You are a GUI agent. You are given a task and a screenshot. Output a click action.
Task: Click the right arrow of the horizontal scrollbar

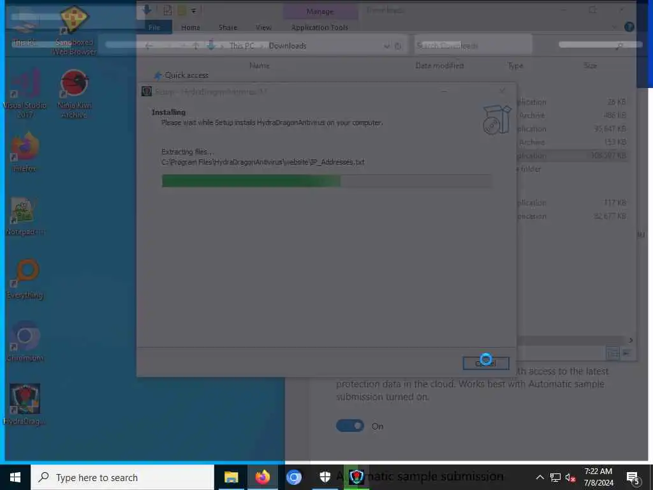tap(631, 340)
